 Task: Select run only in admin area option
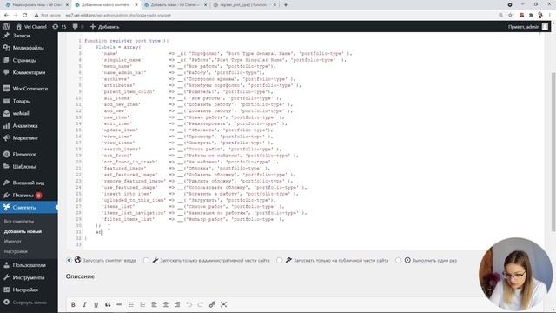coord(146,260)
